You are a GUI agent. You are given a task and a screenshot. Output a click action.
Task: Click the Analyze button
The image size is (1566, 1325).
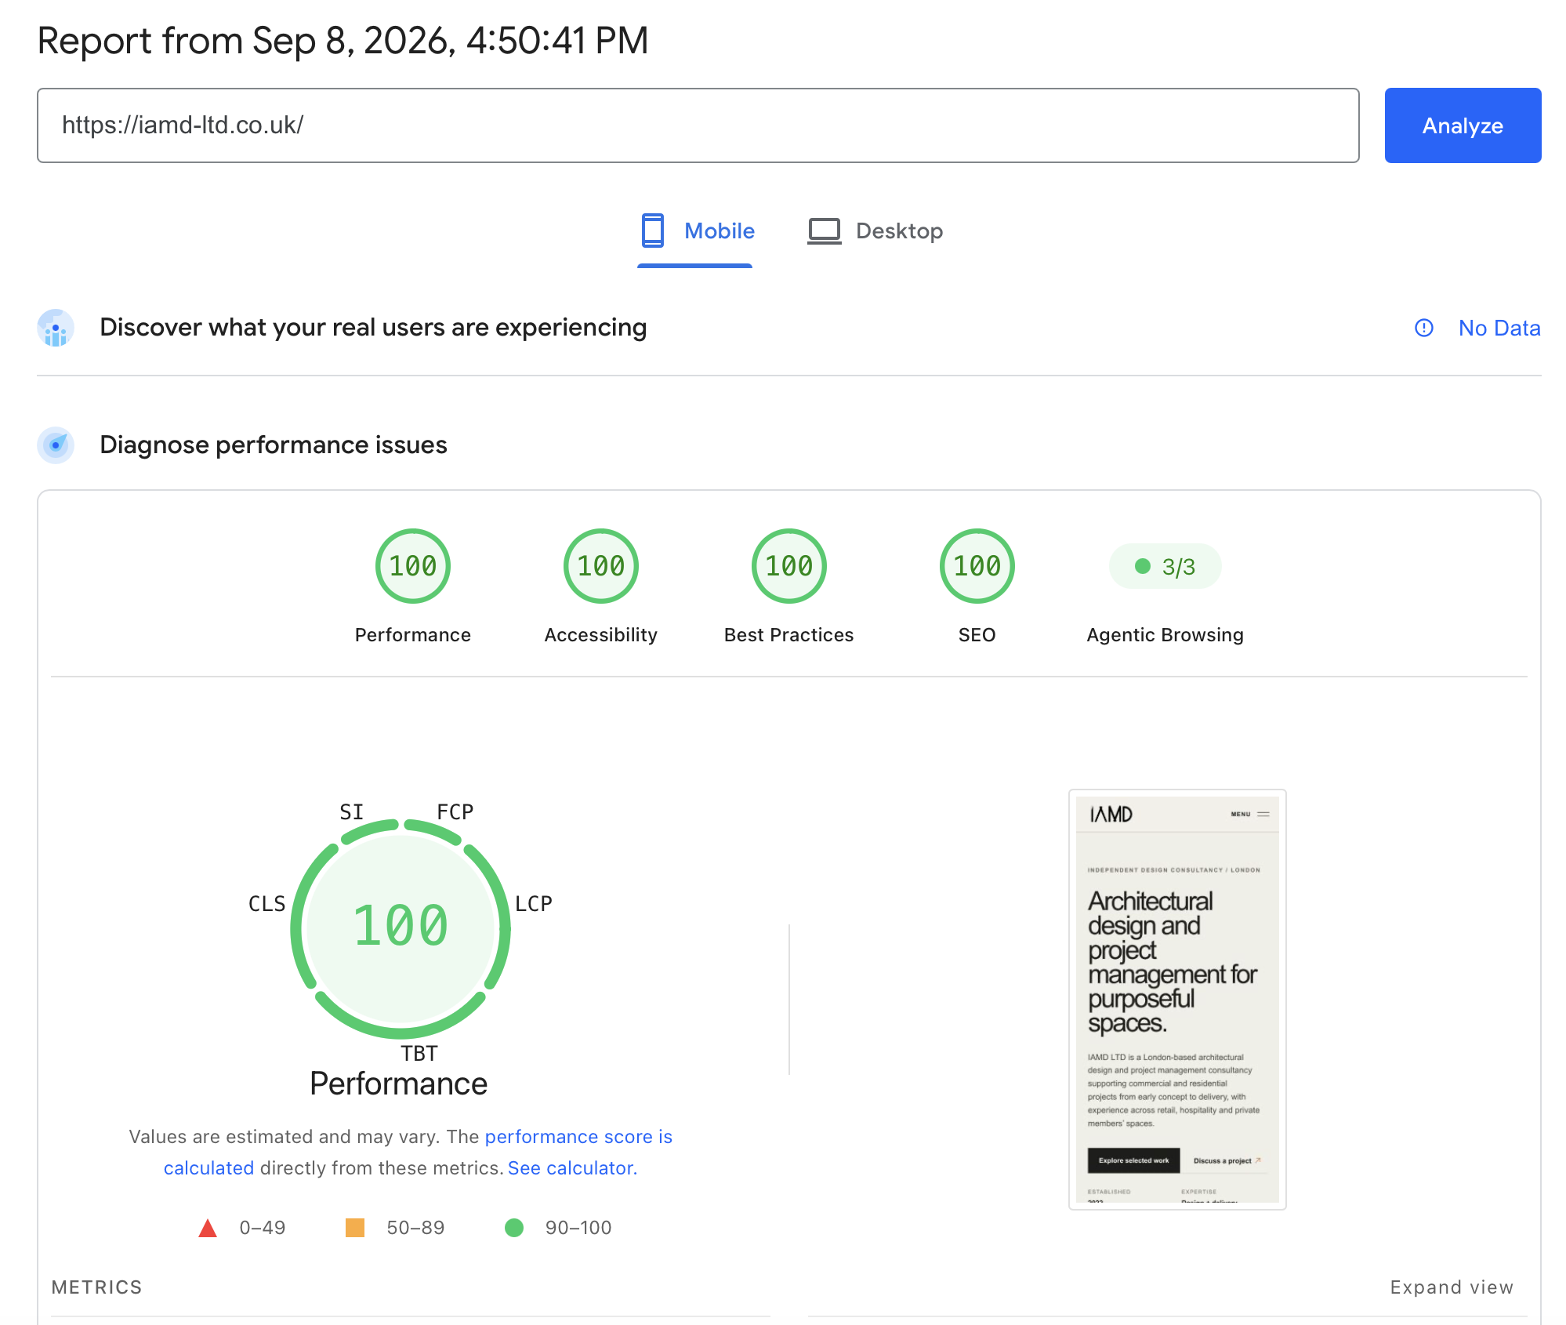pos(1463,125)
